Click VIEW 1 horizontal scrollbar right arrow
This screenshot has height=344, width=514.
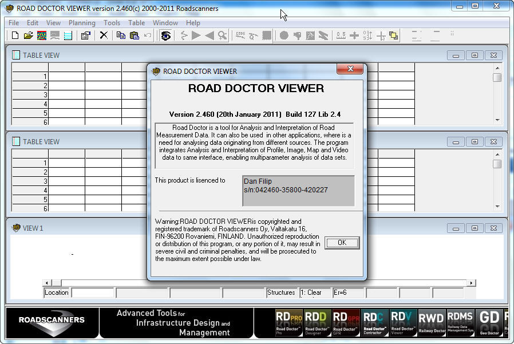tap(472, 283)
